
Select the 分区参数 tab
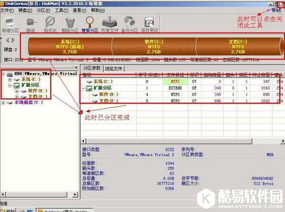click(93, 68)
